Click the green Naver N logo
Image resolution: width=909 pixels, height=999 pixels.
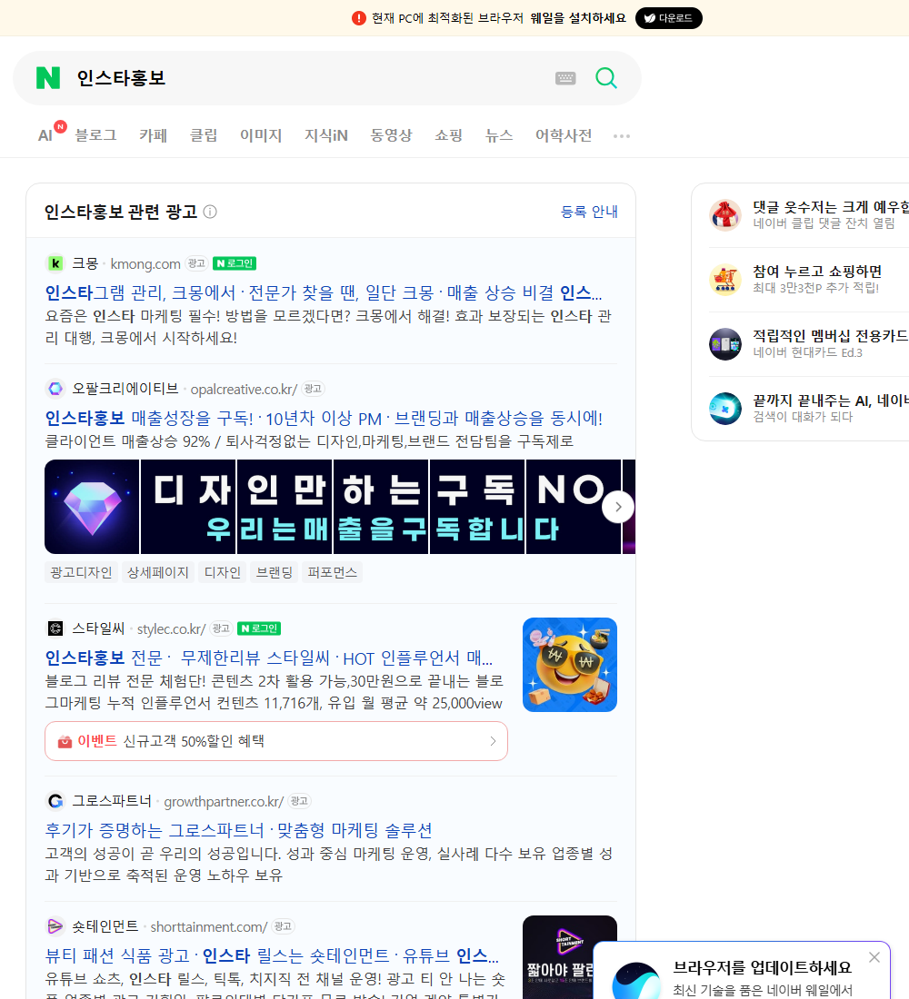[x=48, y=78]
